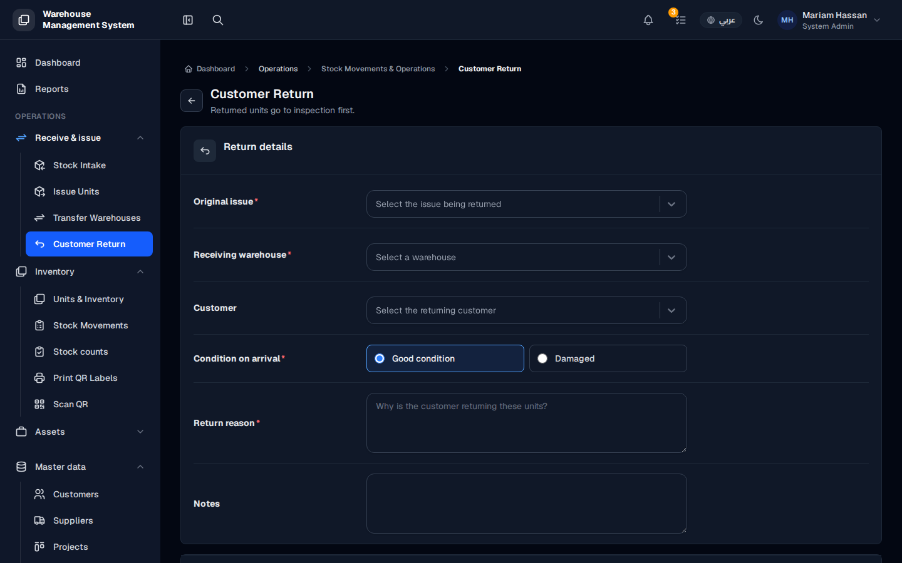Viewport: 902px width, 563px height.
Task: Open the tasks checklist icon with badge
Action: (x=680, y=20)
